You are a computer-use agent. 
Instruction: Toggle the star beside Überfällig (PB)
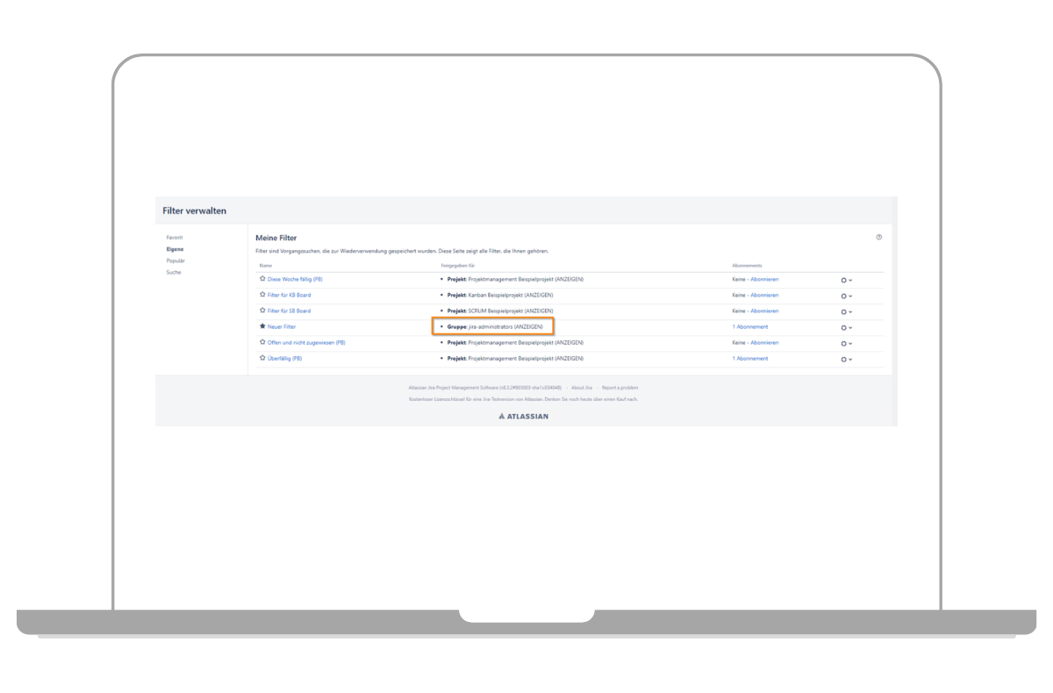(x=262, y=358)
